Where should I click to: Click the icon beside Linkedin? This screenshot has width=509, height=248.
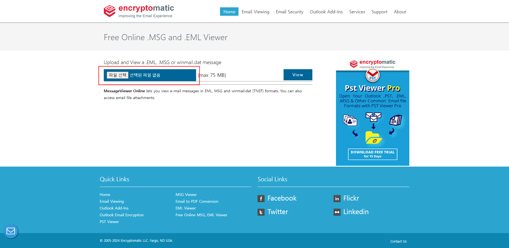(337, 212)
